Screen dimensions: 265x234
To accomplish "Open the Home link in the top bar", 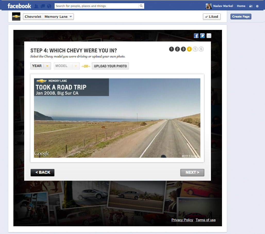I will point(241,6).
